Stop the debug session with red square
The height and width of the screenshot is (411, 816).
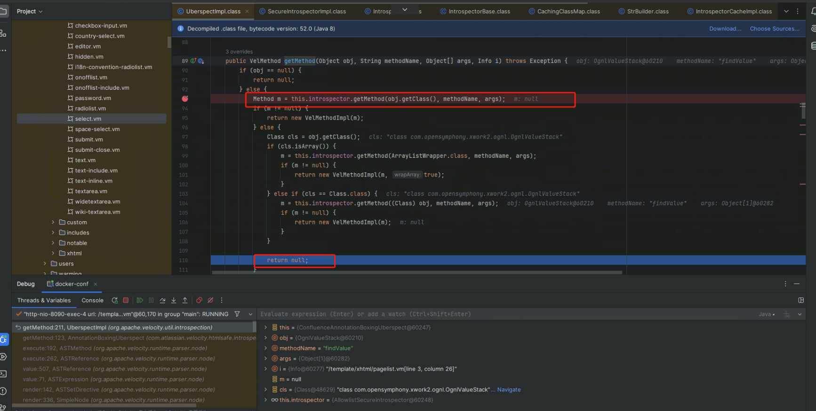(x=126, y=300)
